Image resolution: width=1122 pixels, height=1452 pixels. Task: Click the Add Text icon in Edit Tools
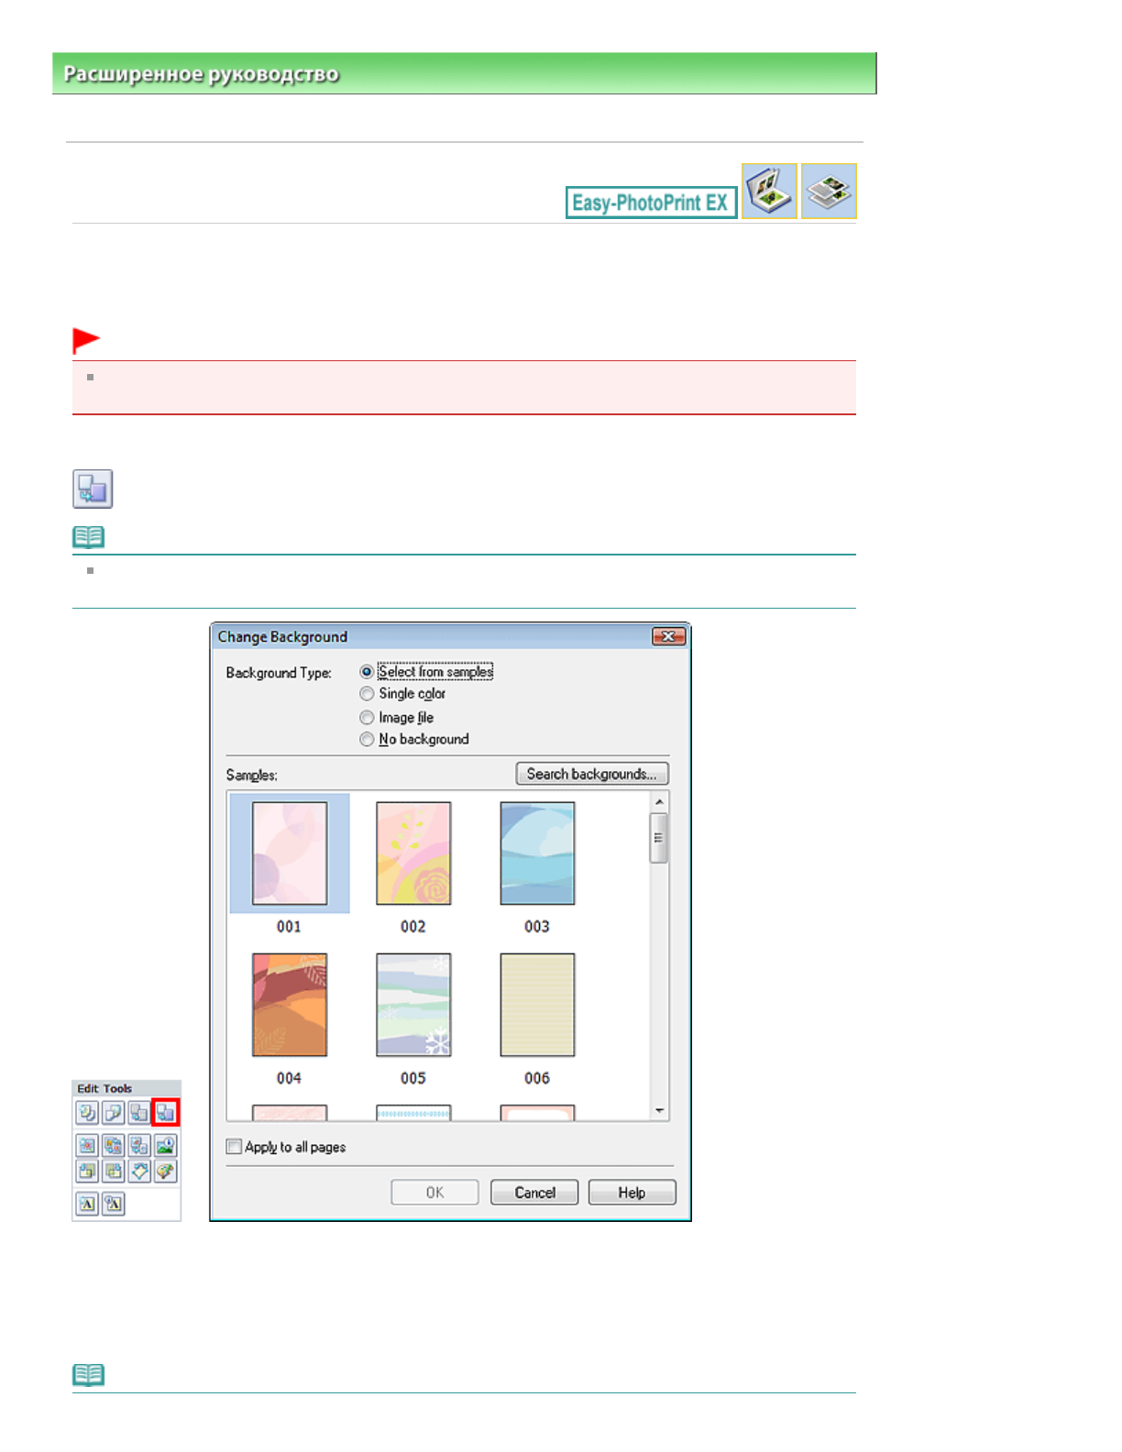tap(87, 1204)
